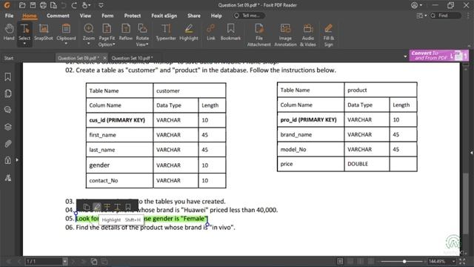Open the Share ribbon tab

(194, 16)
